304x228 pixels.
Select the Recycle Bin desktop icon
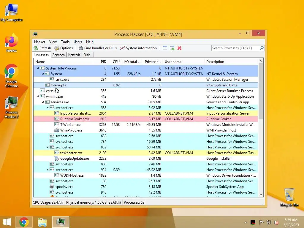point(289,197)
